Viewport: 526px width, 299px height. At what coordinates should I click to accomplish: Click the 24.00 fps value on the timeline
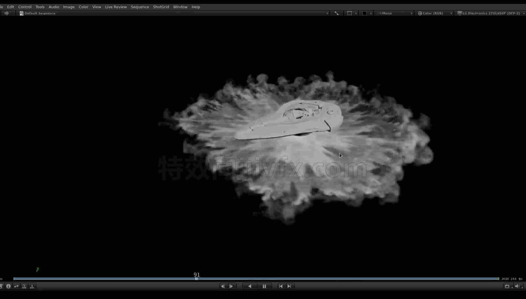click(x=505, y=279)
